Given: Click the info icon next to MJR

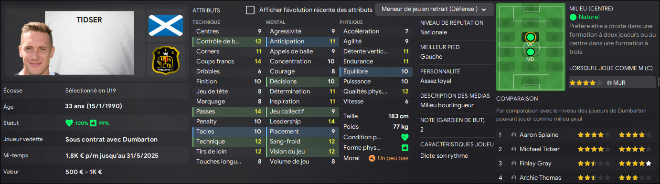Looking at the screenshot, I should [x=609, y=83].
